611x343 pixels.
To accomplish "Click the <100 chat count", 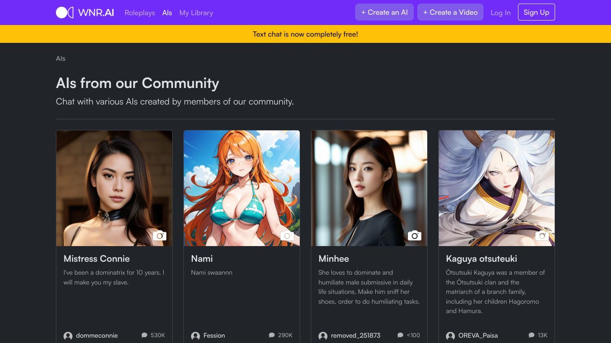I will [x=413, y=335].
